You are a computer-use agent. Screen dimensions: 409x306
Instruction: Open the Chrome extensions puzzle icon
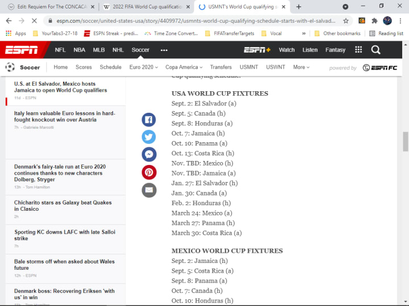[374, 21]
